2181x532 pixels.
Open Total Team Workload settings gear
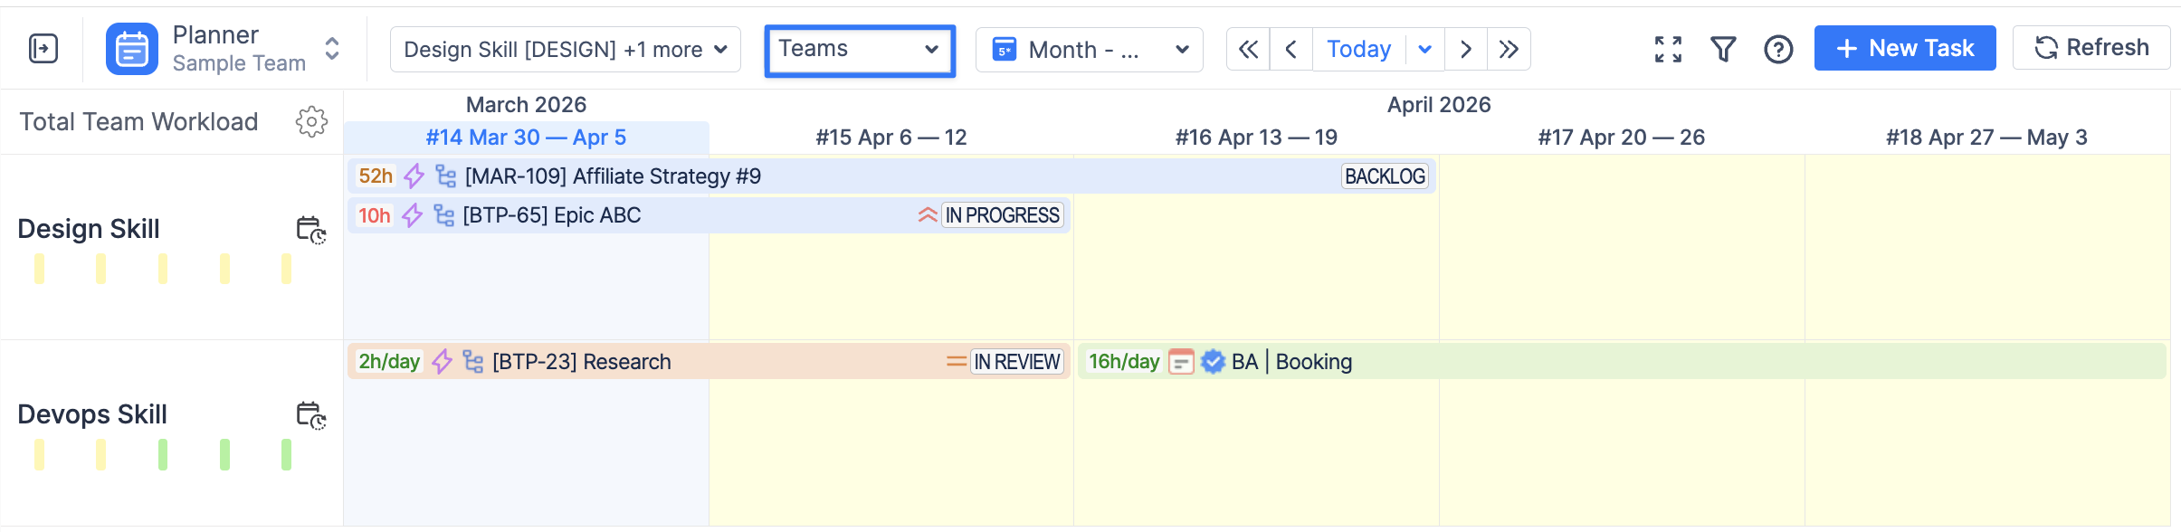(x=311, y=121)
